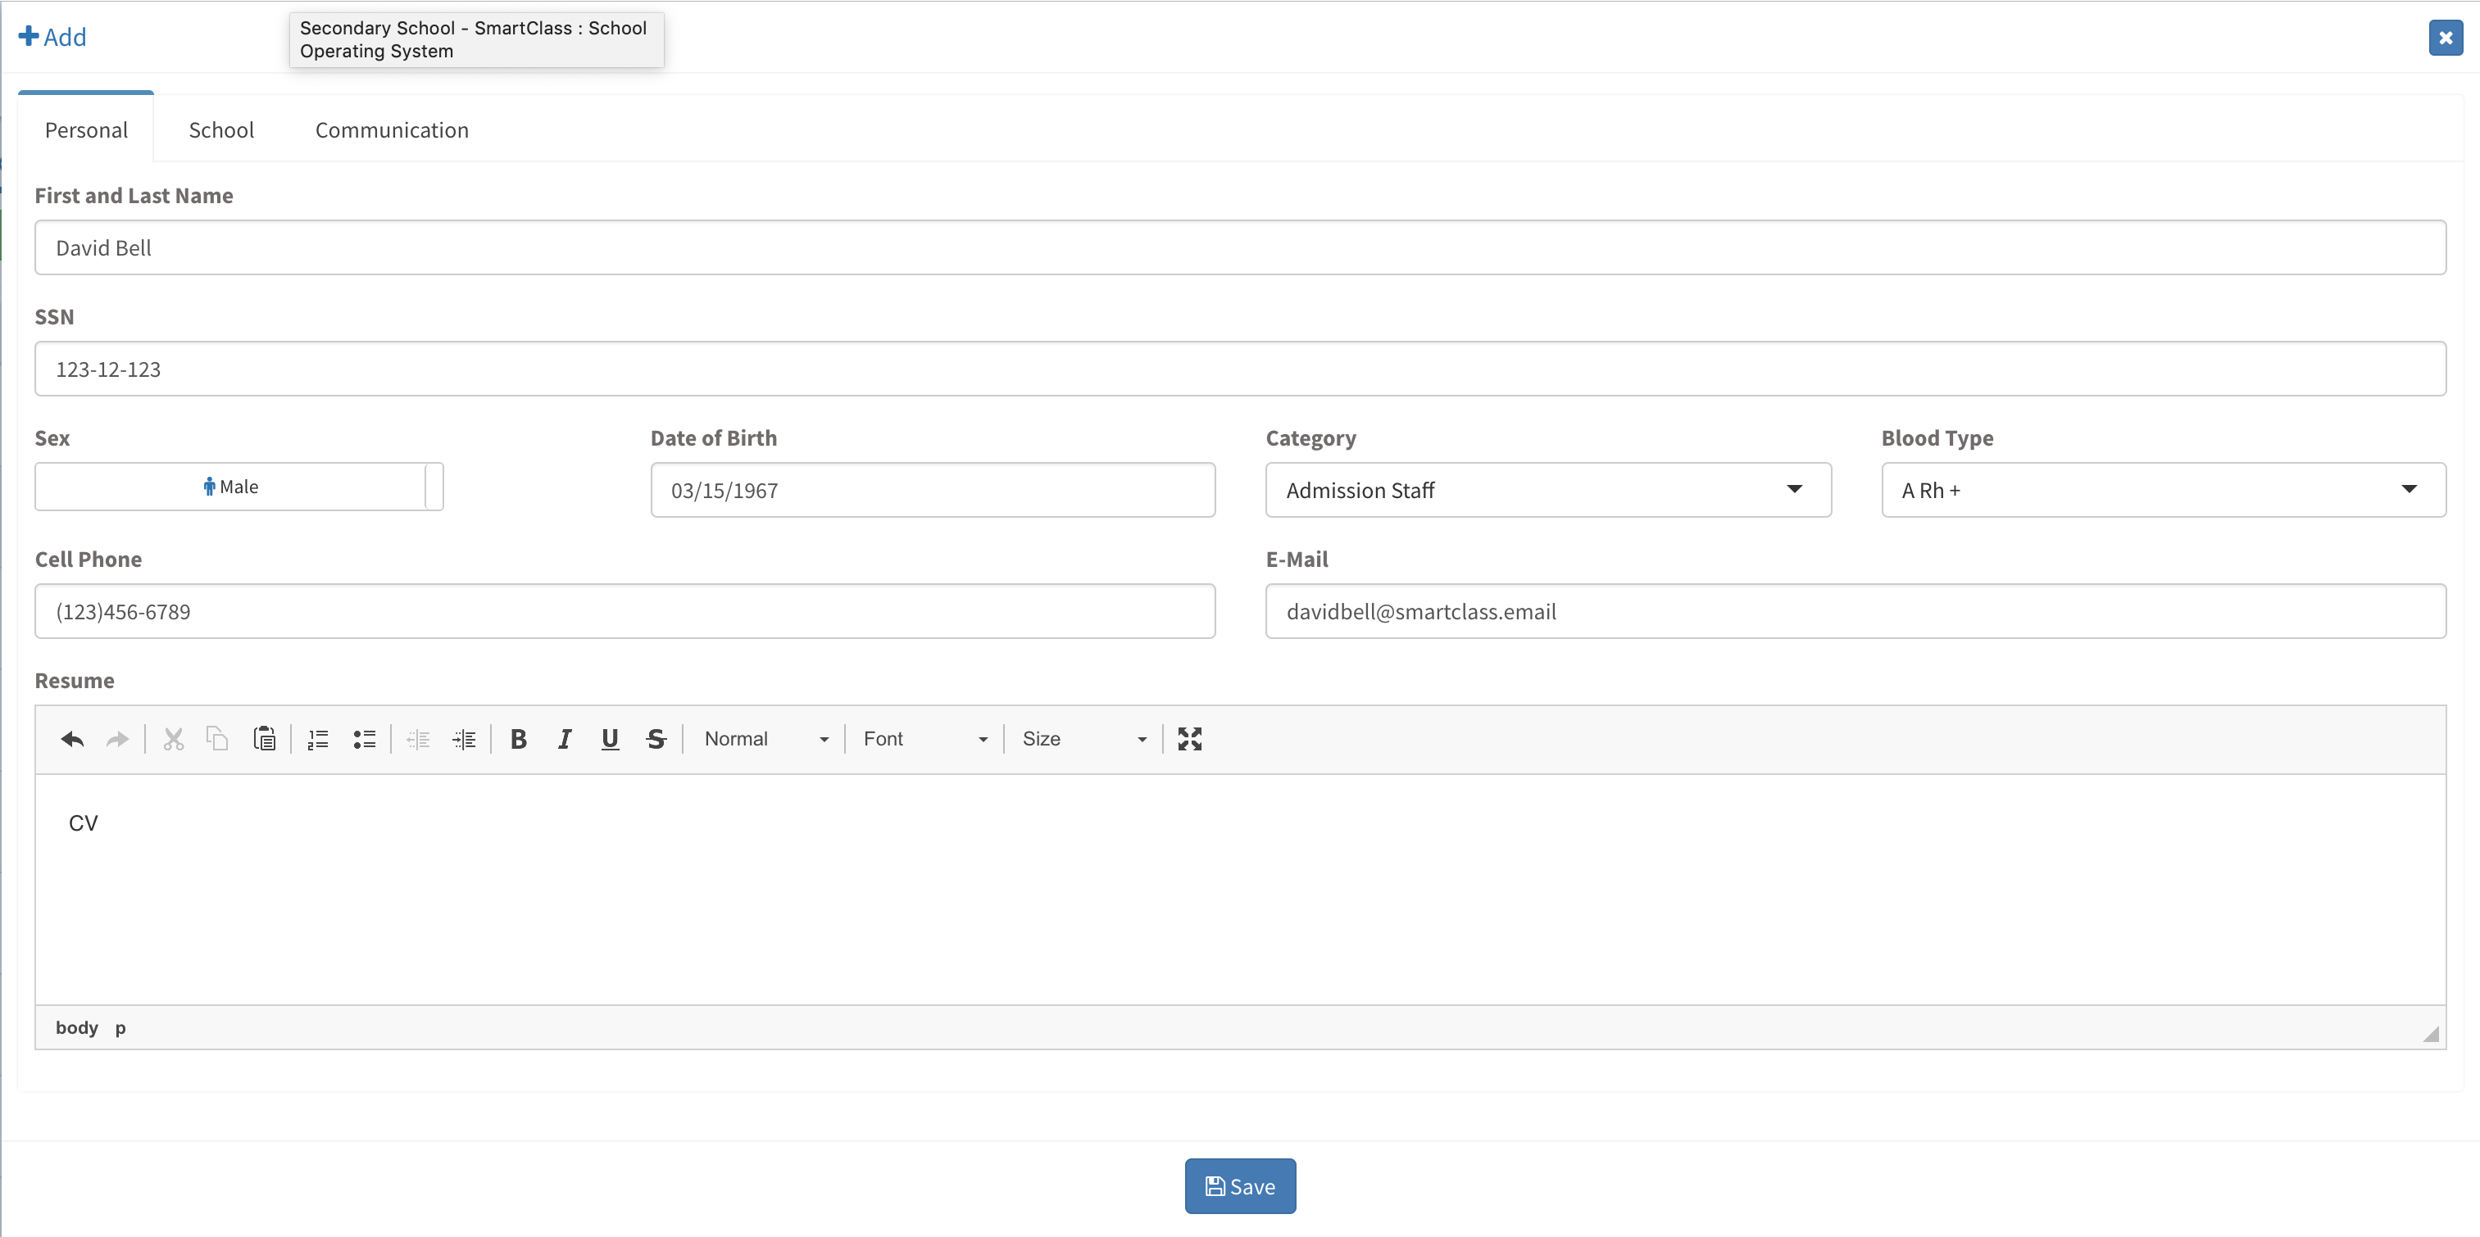Switch to the School tab
This screenshot has height=1237, width=2480.
[x=220, y=130]
